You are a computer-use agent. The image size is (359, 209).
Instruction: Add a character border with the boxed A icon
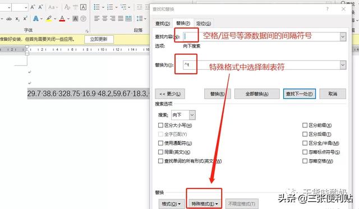pyautogui.click(x=83, y=7)
